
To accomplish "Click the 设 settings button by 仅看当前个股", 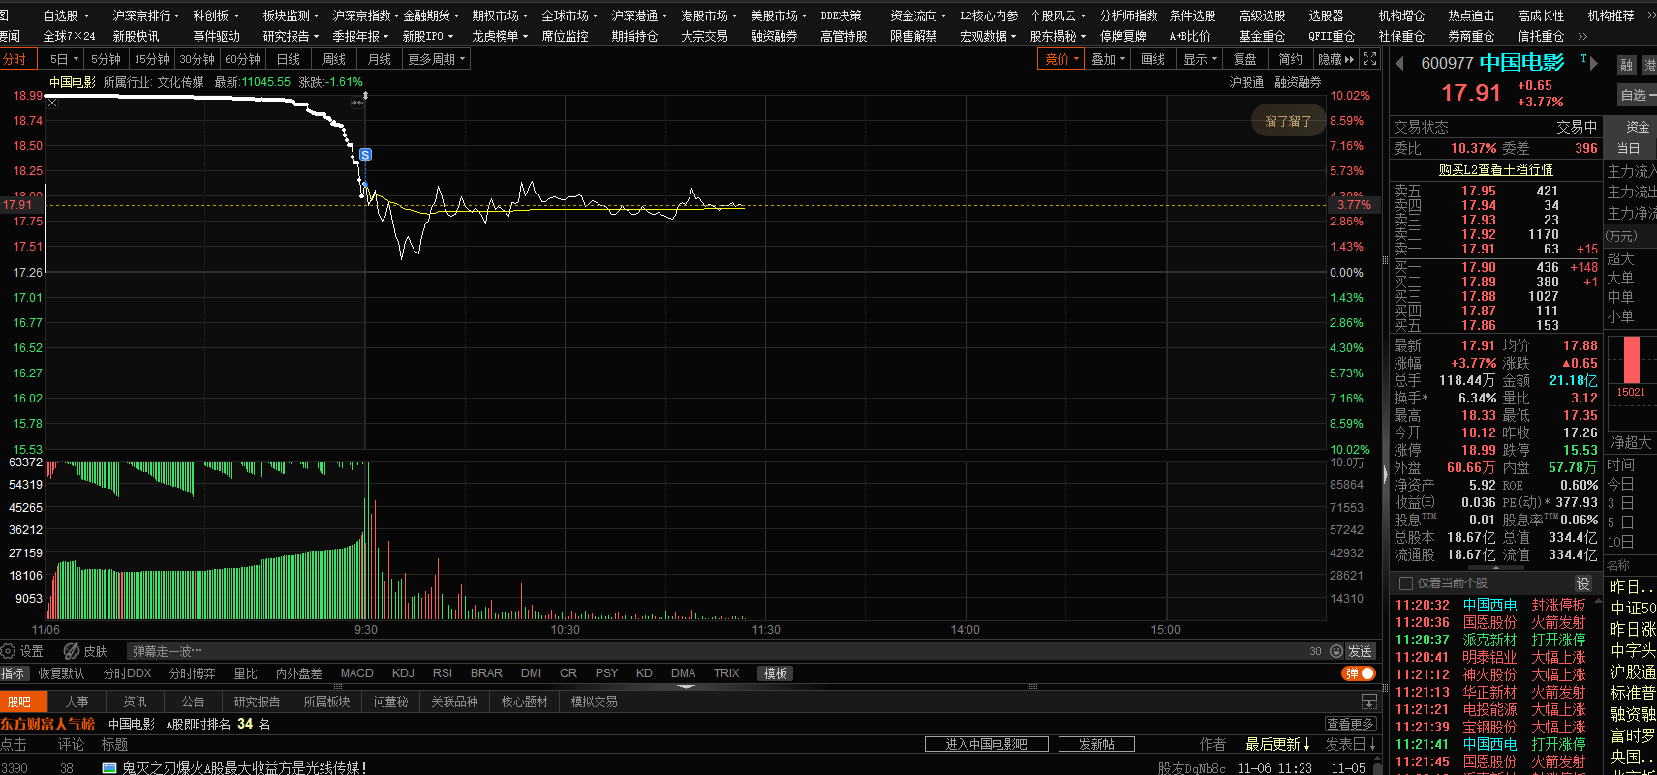I will 1582,583.
